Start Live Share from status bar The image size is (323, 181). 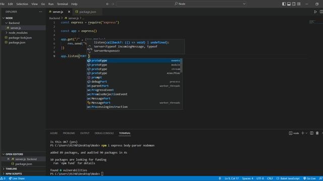17,178
